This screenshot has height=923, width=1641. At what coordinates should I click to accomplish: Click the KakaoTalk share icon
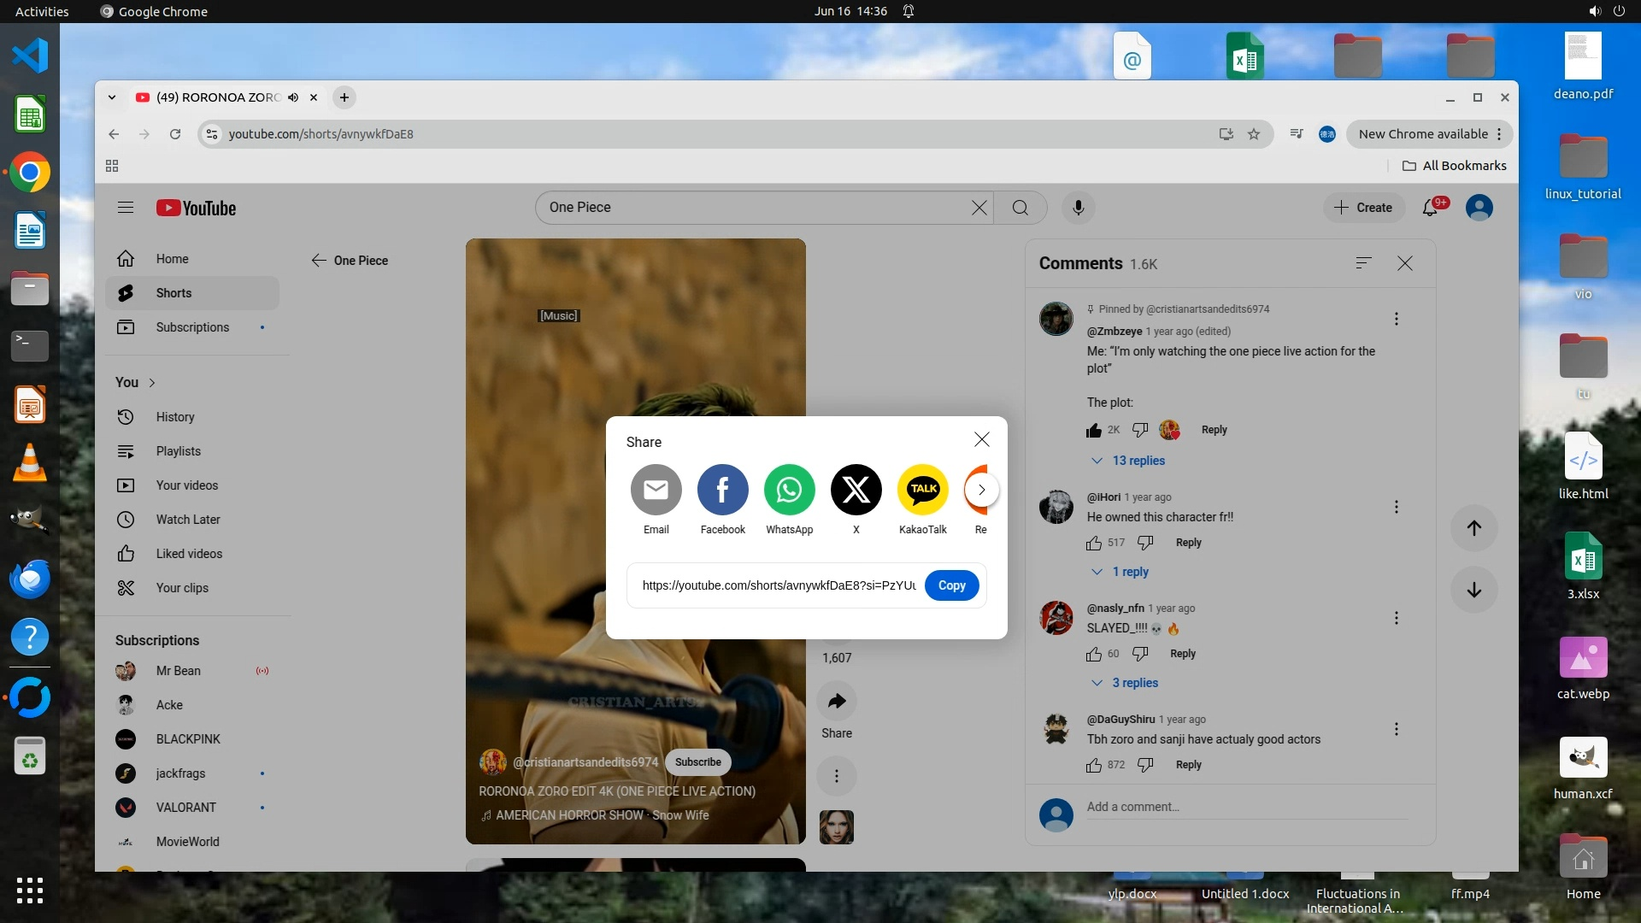(x=922, y=490)
